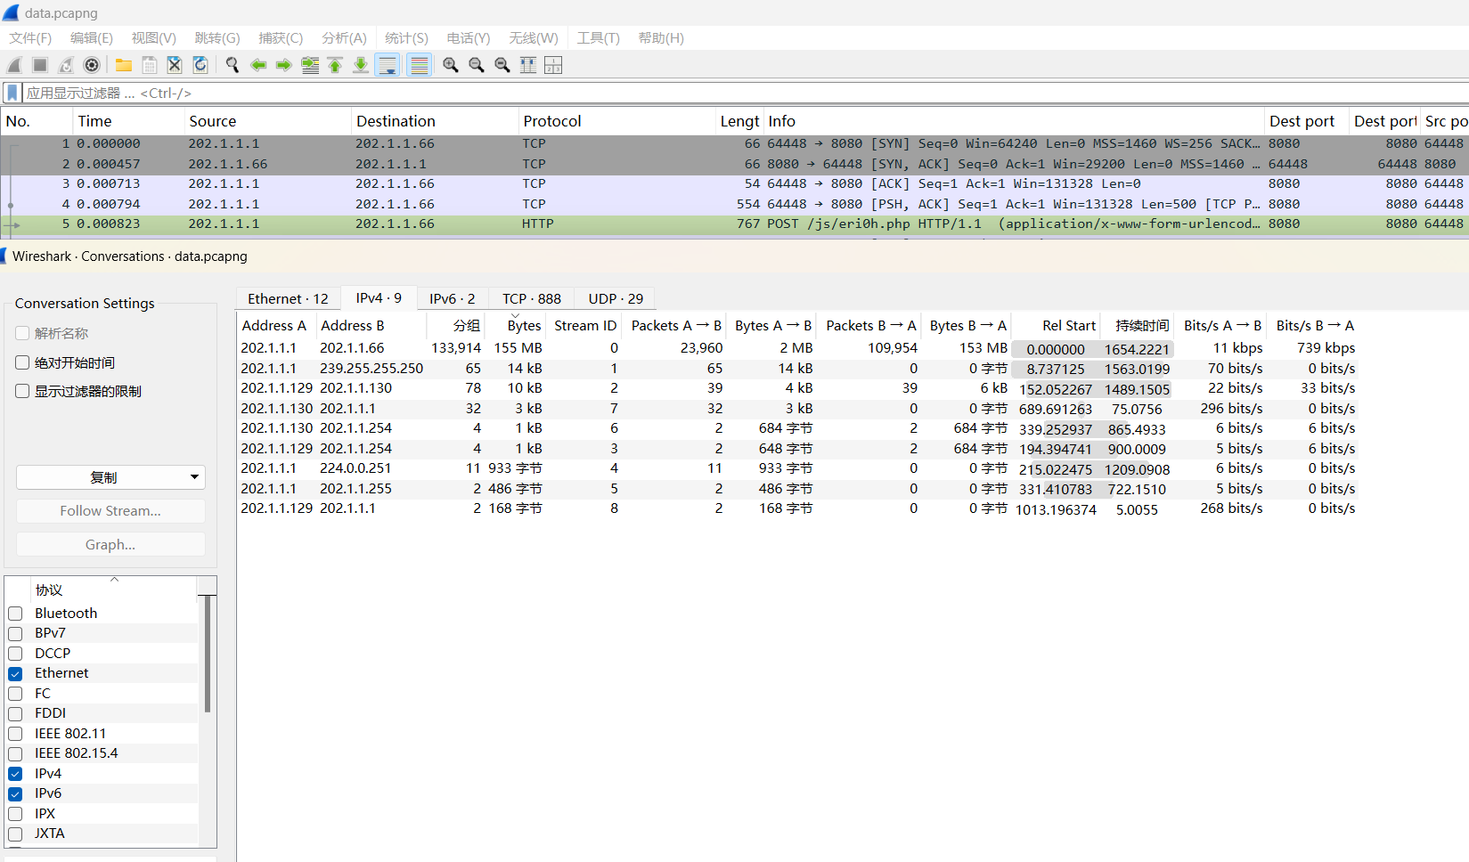The width and height of the screenshot is (1469, 862).
Task: Sort packet list by Protocol column
Action: point(616,121)
